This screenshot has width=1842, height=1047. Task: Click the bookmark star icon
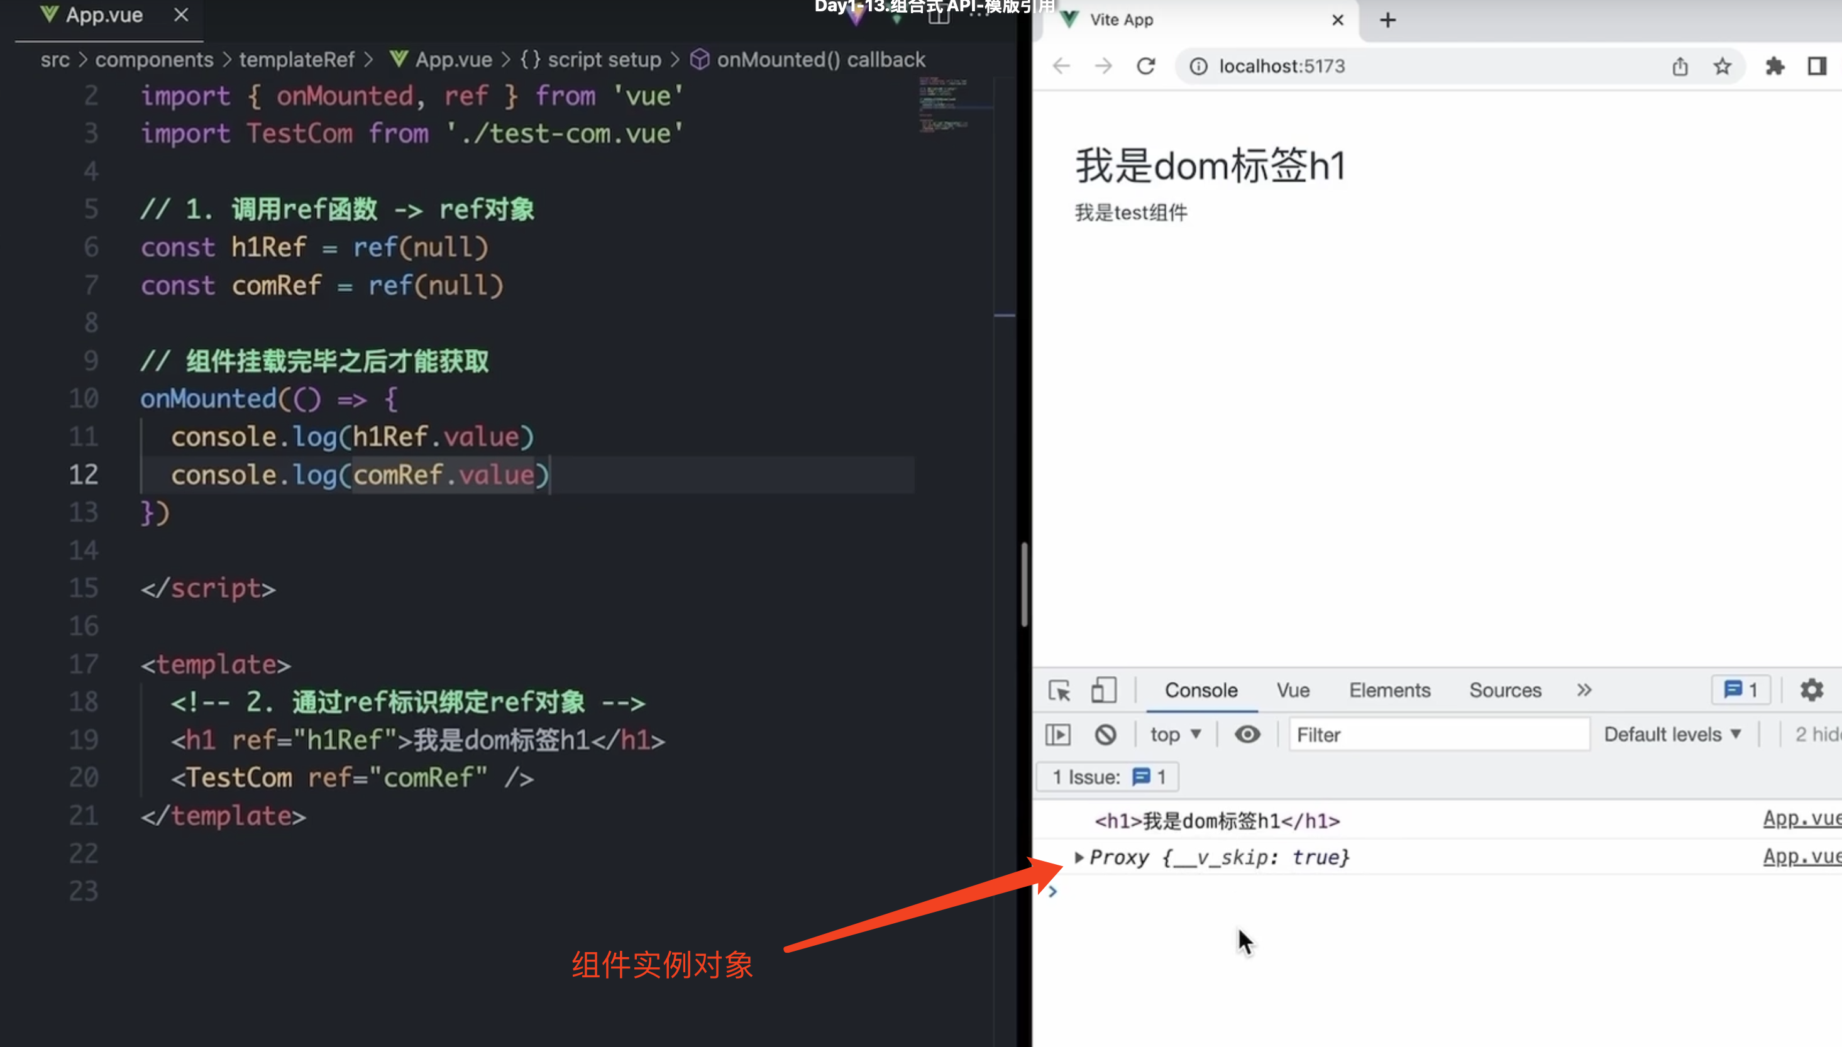coord(1722,66)
